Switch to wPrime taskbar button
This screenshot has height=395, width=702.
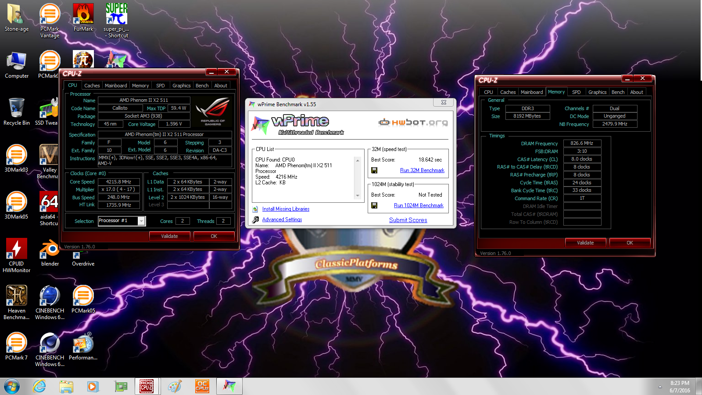point(229,387)
